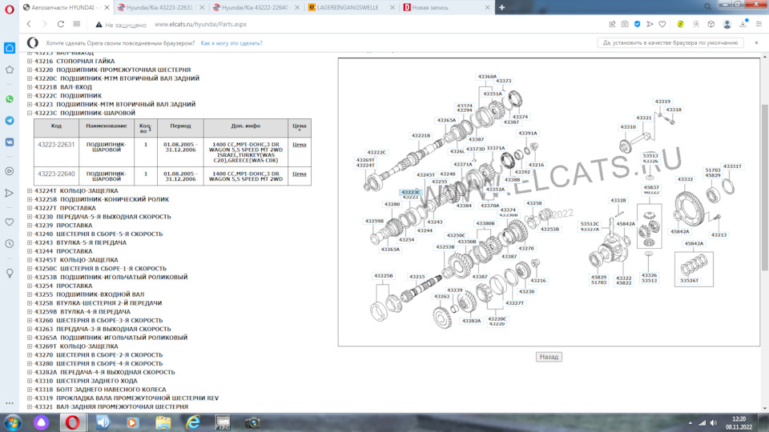Close the Автозапчасти HYUNDAI tab
769x432 pixels.
[107, 7]
